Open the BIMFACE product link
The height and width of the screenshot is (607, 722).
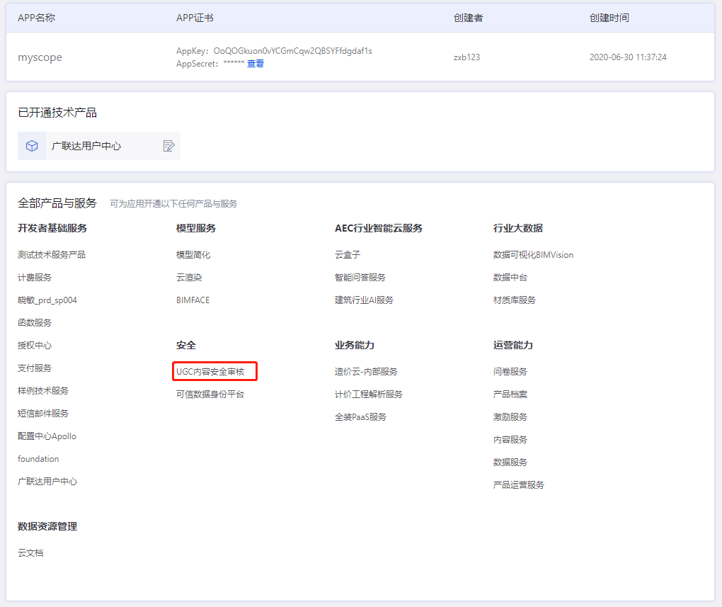193,300
